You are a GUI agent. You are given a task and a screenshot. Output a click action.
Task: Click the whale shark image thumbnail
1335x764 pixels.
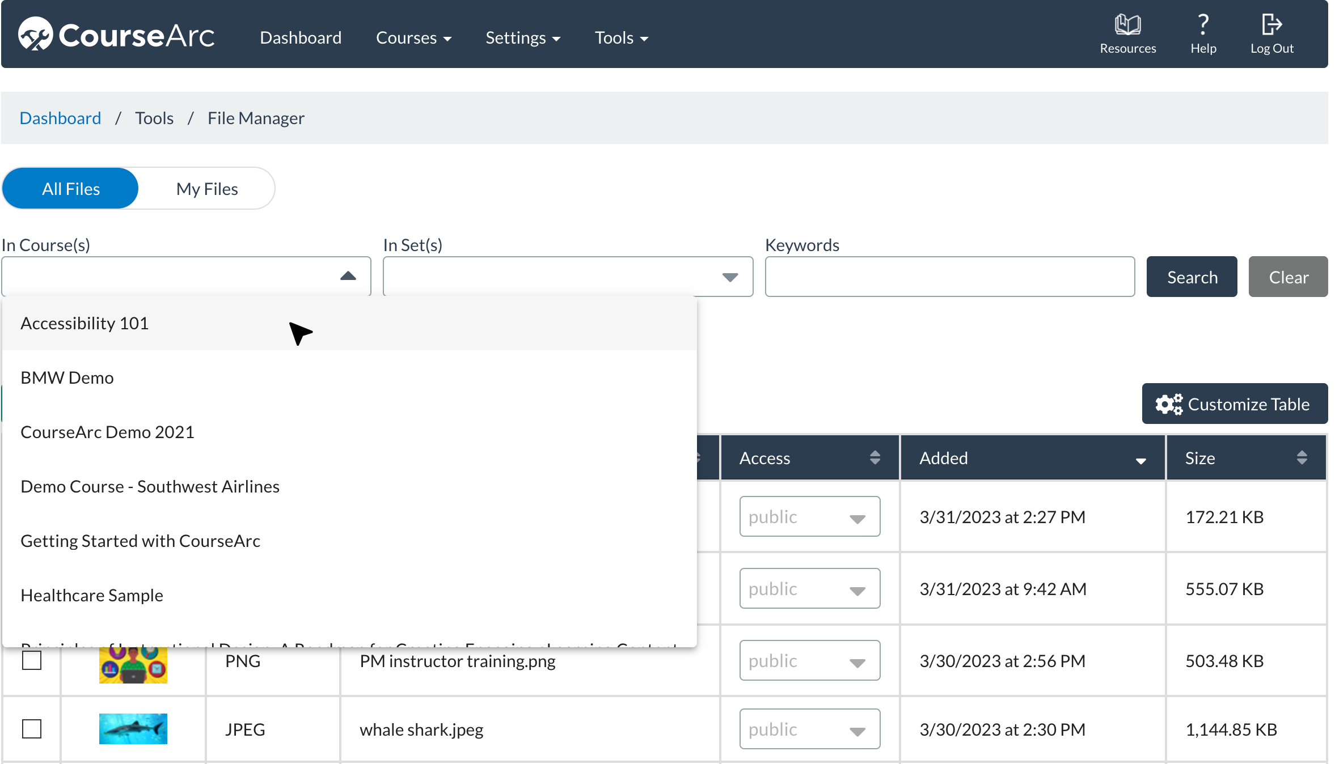(x=133, y=728)
